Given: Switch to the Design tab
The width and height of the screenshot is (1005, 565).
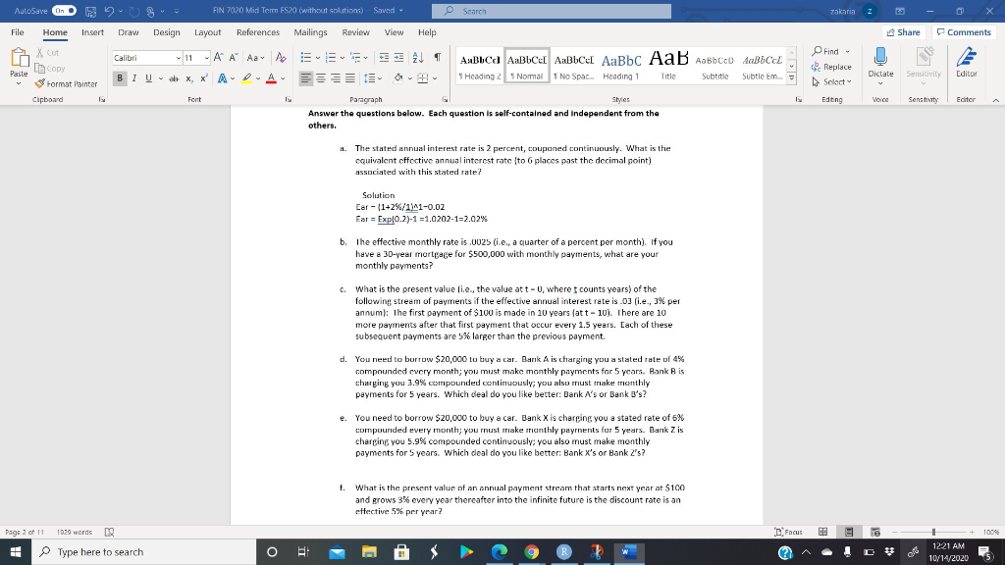Looking at the screenshot, I should [167, 32].
